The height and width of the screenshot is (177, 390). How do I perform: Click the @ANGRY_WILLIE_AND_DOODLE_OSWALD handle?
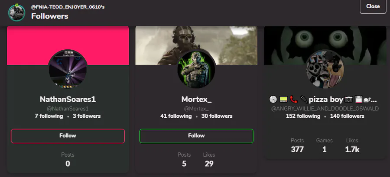[x=325, y=109]
